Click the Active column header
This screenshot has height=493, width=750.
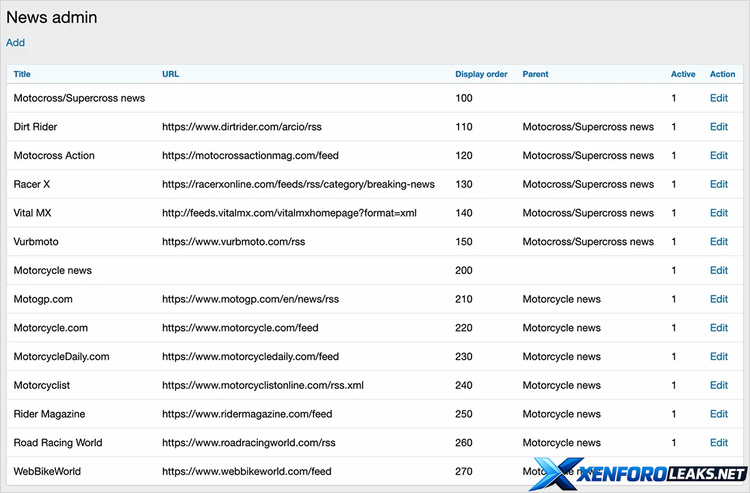pos(682,74)
